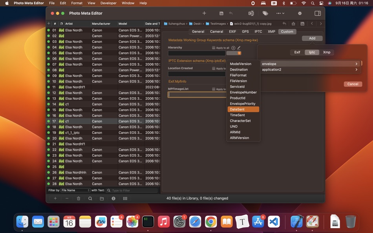Click the Hierarchy text field
This screenshot has height=233, width=373.
(197, 53)
